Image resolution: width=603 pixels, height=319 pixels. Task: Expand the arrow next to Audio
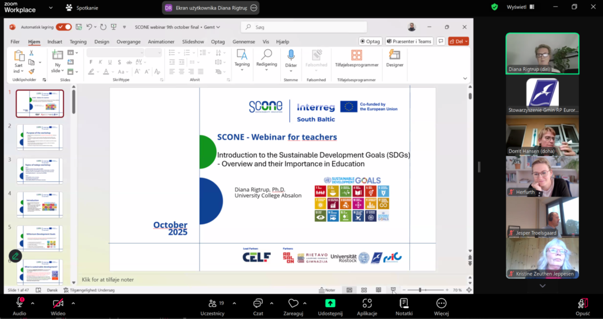(33, 304)
